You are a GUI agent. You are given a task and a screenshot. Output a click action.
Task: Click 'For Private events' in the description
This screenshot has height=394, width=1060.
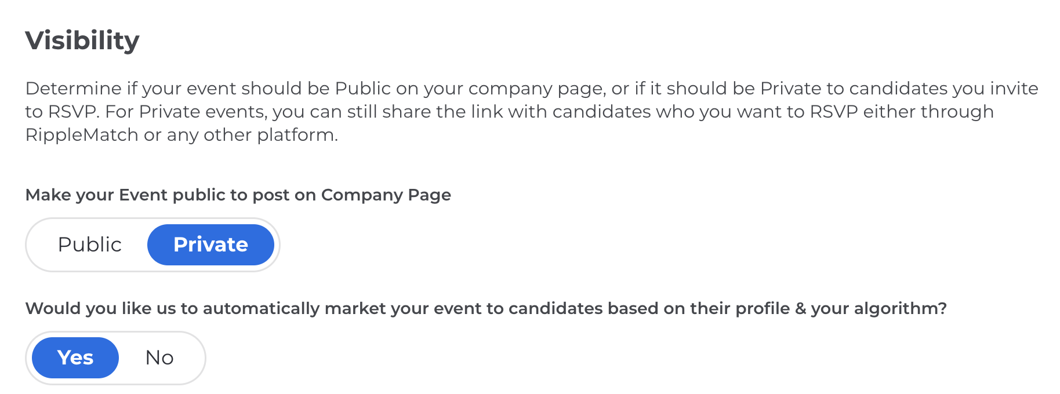tap(186, 112)
